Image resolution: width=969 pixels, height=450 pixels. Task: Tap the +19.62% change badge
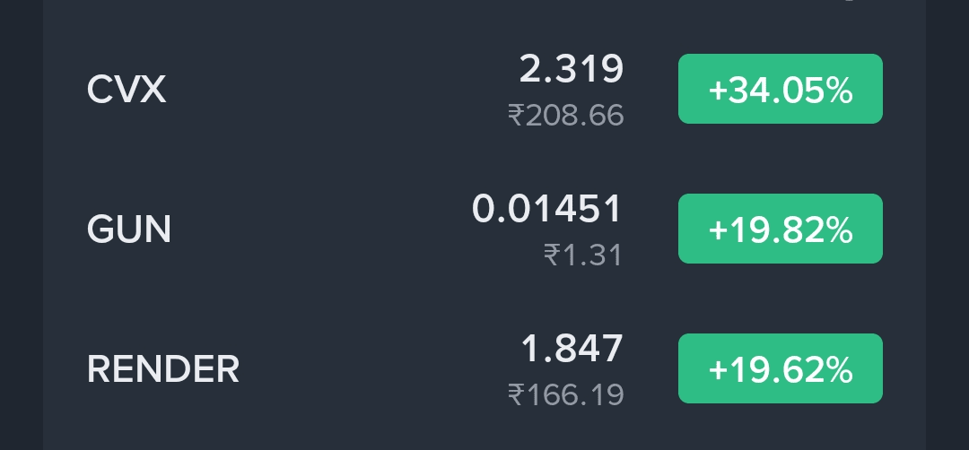780,368
